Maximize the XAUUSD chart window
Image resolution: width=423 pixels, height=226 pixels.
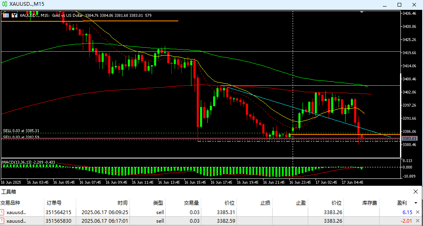(399, 4)
